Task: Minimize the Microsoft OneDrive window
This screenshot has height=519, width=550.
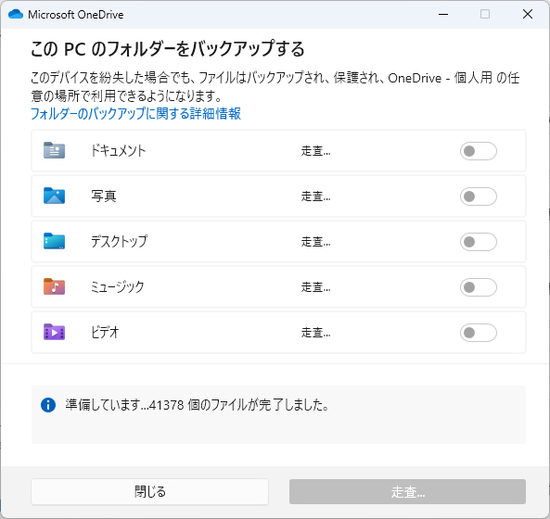Action: tap(443, 15)
